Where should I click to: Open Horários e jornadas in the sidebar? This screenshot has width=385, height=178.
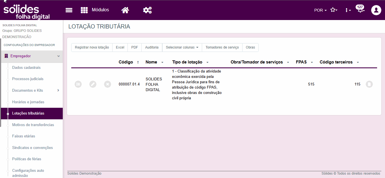[x=28, y=102]
